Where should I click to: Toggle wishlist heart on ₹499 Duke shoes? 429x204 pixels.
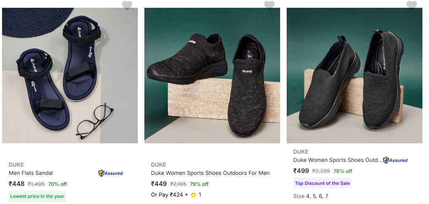(412, 5)
